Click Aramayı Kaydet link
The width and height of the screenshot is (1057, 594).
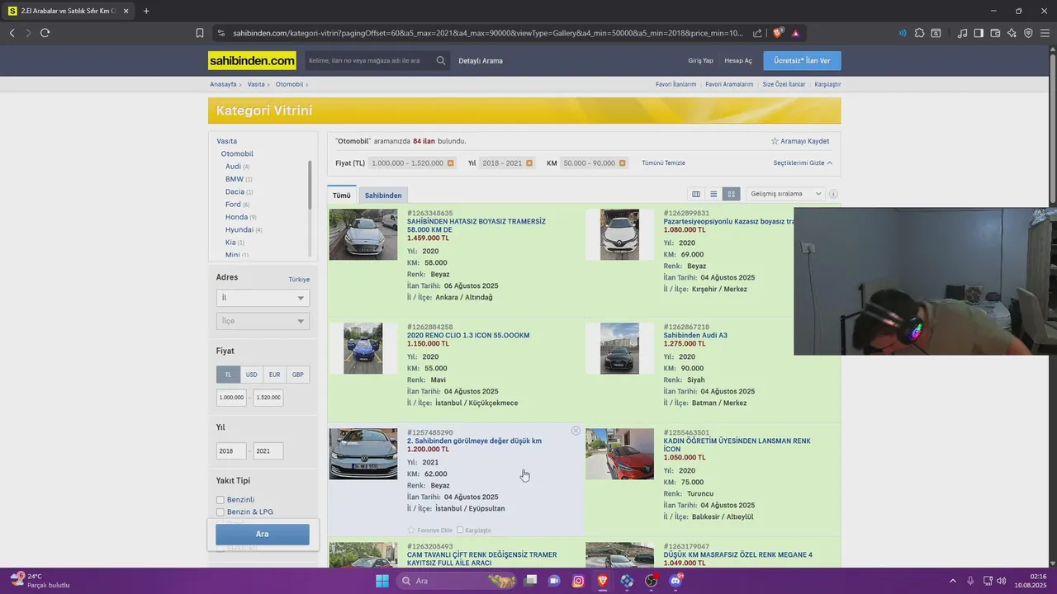(800, 141)
